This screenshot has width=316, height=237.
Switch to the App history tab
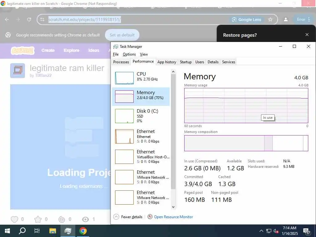pos(167,62)
